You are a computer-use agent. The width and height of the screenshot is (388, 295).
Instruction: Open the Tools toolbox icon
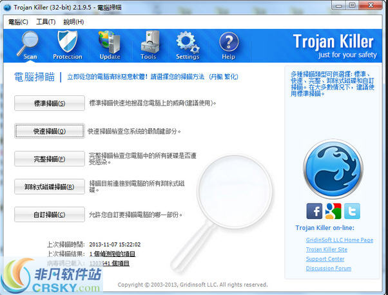pyautogui.click(x=149, y=45)
